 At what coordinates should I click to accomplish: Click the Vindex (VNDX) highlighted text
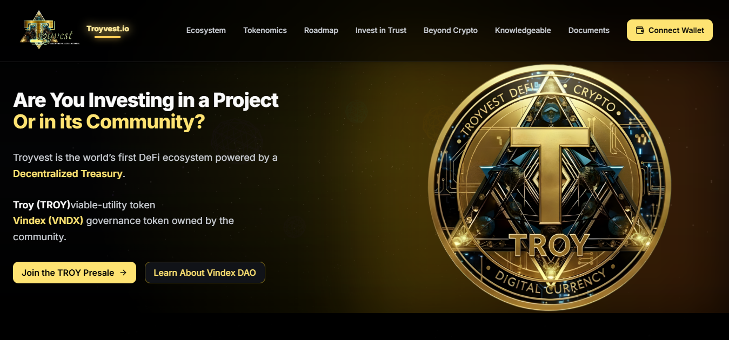48,221
